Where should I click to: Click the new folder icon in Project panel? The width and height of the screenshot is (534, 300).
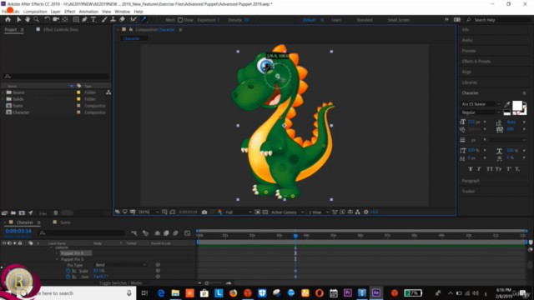click(x=13, y=213)
